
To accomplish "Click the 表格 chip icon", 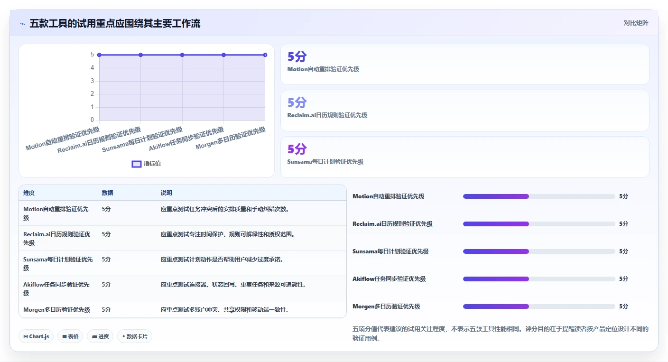I will (x=65, y=336).
